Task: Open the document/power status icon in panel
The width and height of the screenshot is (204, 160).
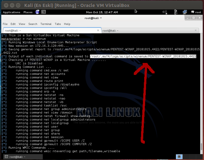Action: coord(176,12)
